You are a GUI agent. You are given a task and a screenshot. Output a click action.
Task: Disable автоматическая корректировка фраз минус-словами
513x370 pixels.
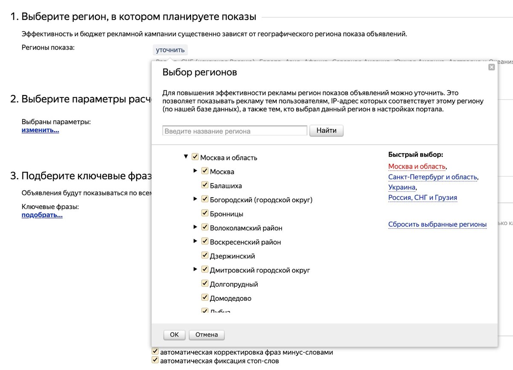click(x=155, y=352)
